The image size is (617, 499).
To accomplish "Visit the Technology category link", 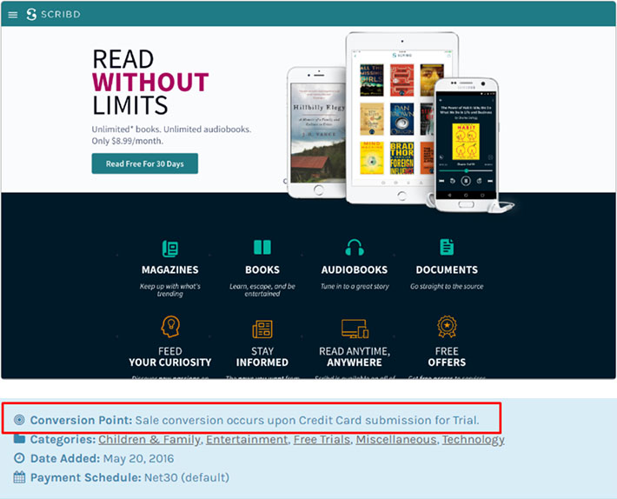I will (473, 439).
